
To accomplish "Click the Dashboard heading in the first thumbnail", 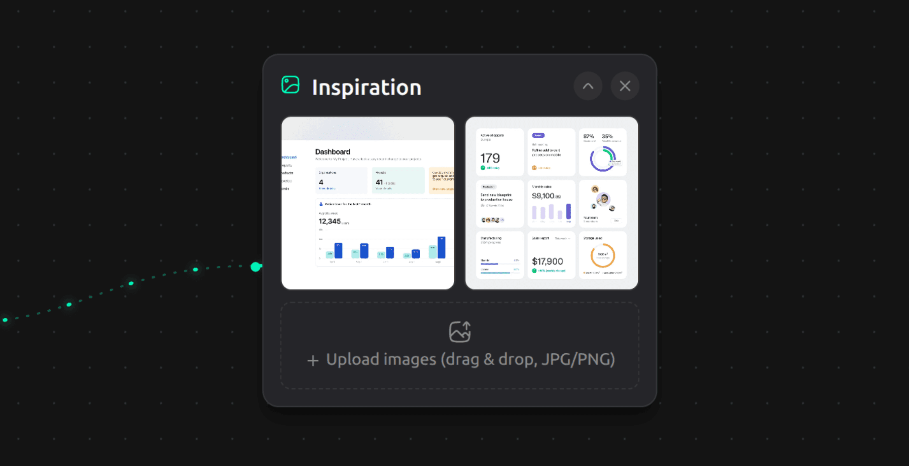I will 332,152.
